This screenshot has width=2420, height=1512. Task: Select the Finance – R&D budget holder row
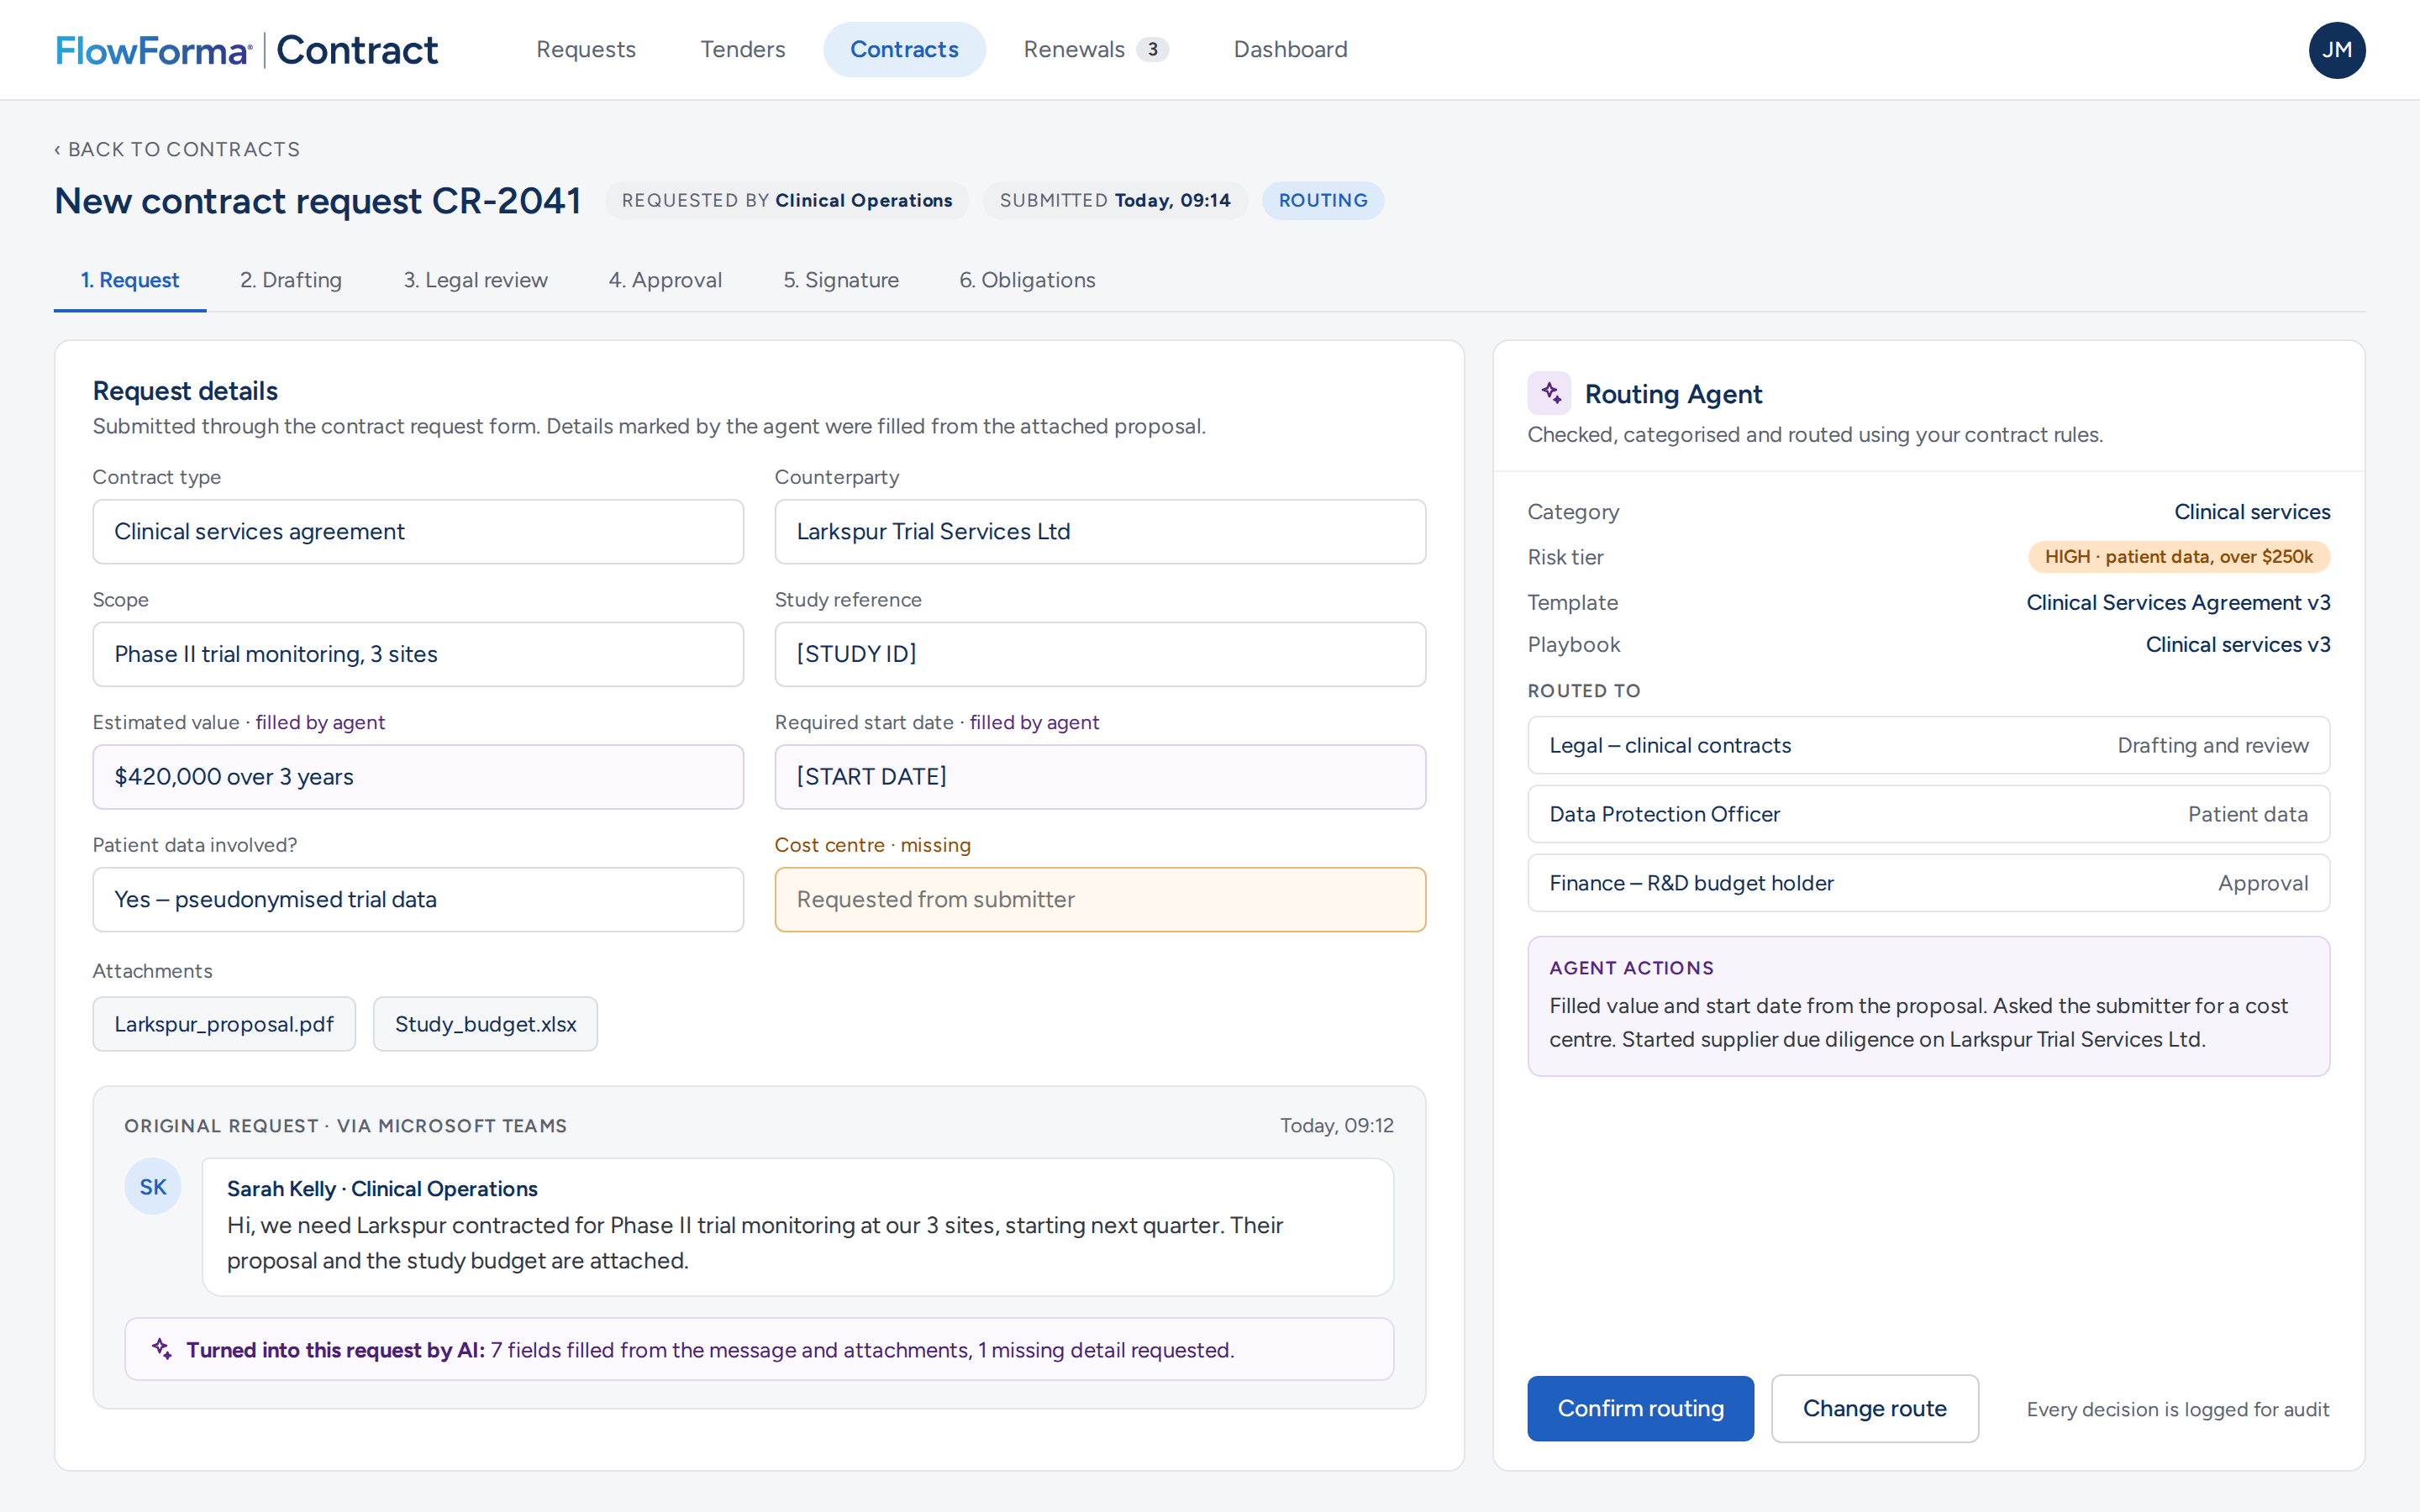click(1928, 883)
